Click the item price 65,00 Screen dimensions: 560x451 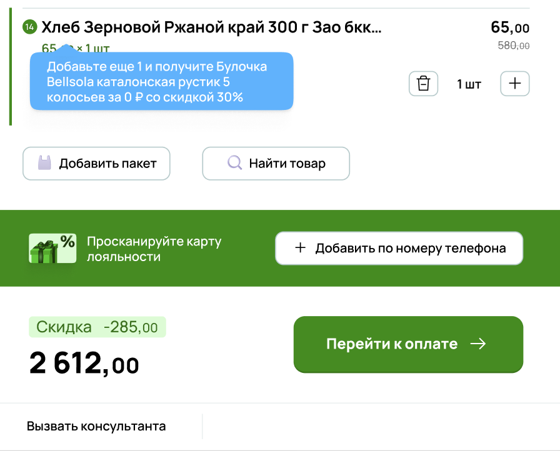pyautogui.click(x=509, y=27)
